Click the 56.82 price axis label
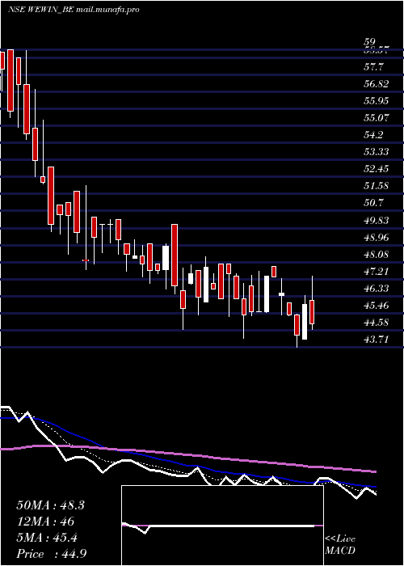404x566 pixels. [x=377, y=84]
